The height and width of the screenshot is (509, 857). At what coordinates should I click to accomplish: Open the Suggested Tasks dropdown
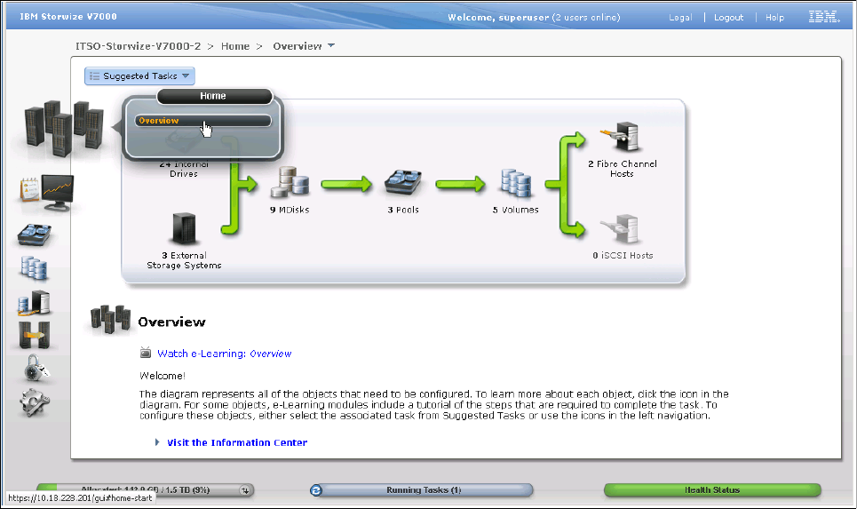[139, 76]
